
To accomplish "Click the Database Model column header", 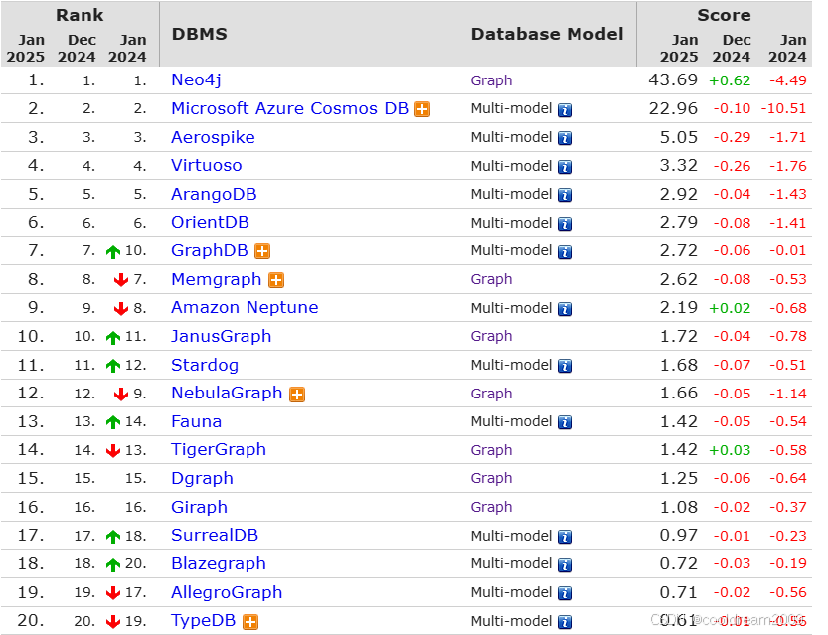I will click(547, 34).
